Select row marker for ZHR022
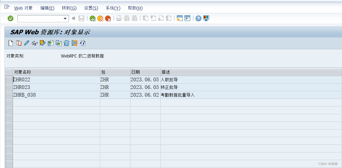Viewport: 342px width, 168px height. [x=9, y=80]
